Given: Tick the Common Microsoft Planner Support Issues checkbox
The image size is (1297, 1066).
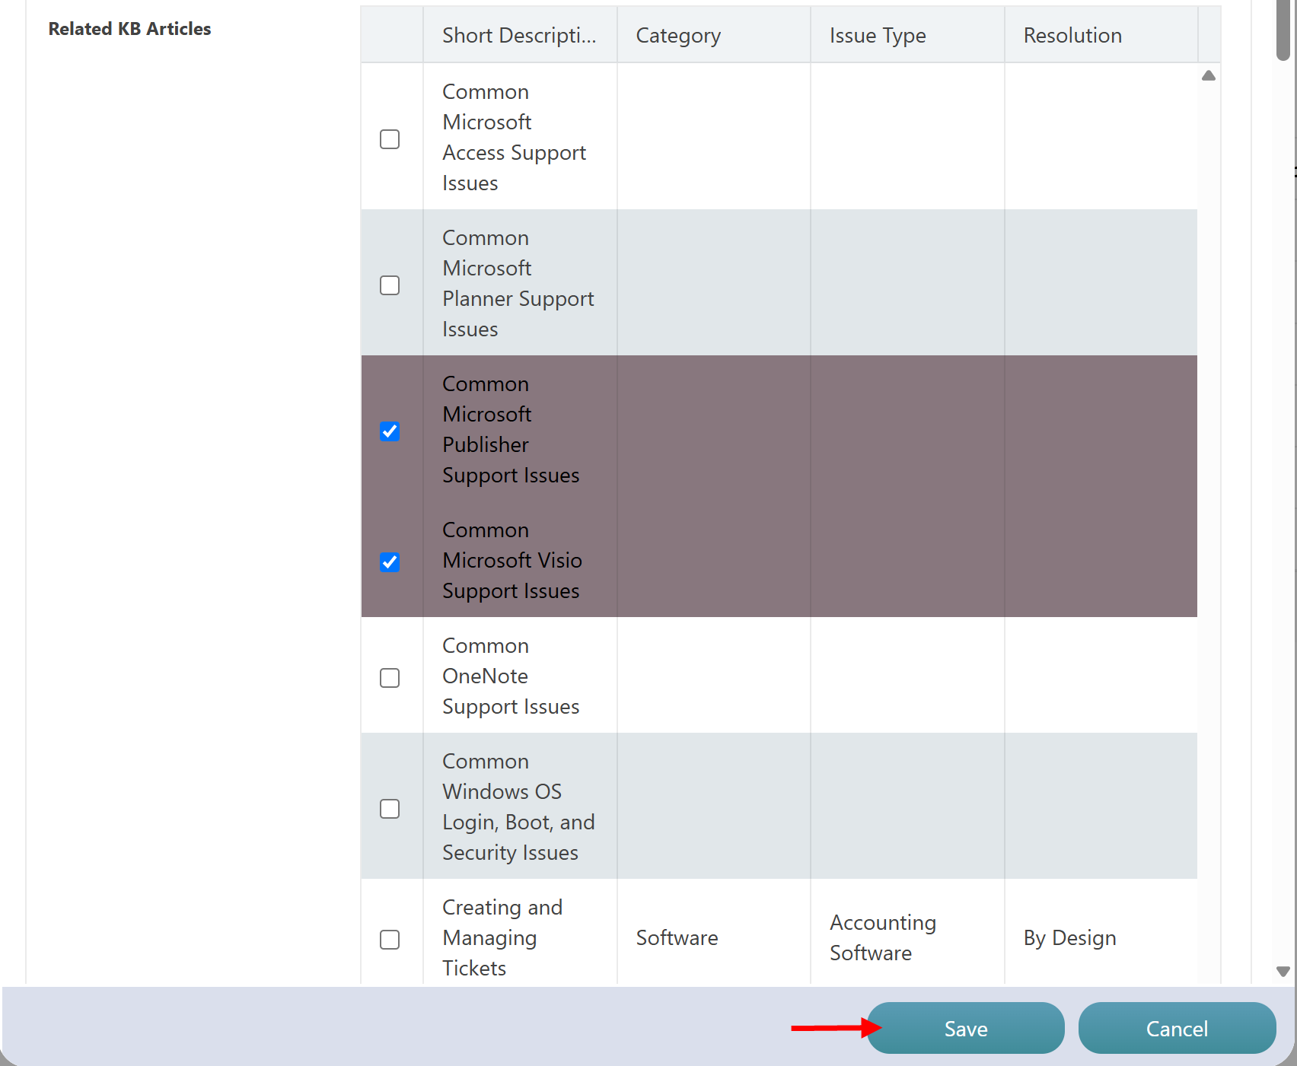Looking at the screenshot, I should 390,285.
